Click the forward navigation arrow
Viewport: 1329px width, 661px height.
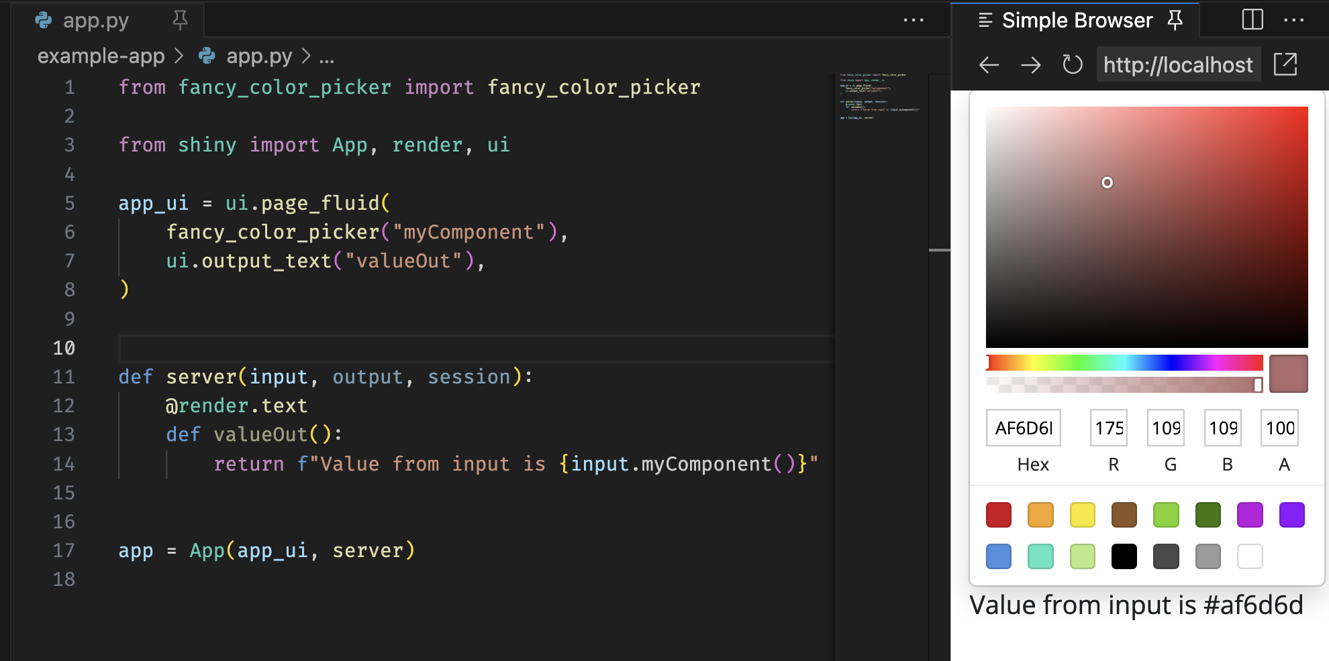1030,64
